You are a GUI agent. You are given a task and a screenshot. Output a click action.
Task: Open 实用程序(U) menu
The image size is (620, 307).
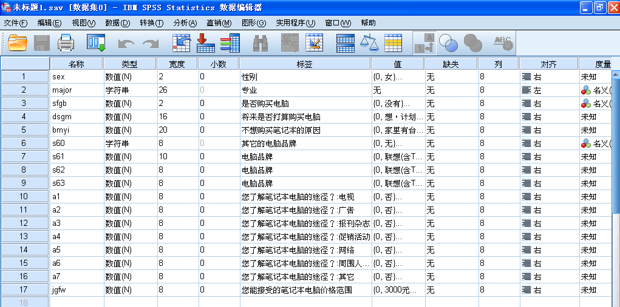point(295,23)
